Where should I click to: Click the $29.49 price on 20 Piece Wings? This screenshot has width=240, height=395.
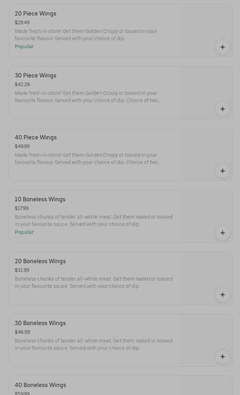(22, 23)
